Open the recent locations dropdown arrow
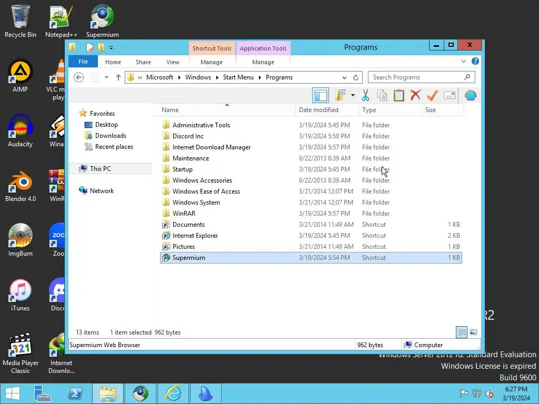The height and width of the screenshot is (404, 539). 106,77
